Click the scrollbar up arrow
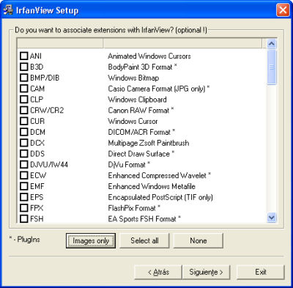Image resolution: width=293 pixels, height=288 pixels. (272, 44)
